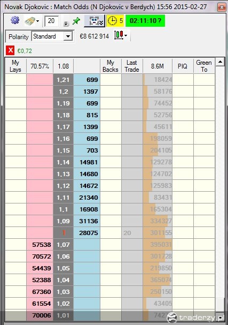Click back amount 14981 at price 1.14
The width and height of the screenshot is (228, 325).
[87, 162]
